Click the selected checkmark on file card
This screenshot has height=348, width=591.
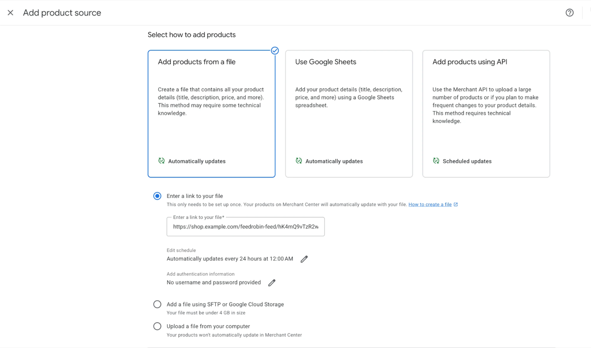pos(275,50)
